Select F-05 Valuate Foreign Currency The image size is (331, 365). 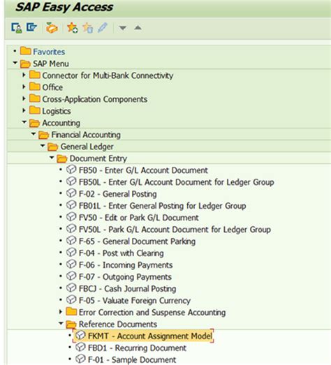coord(135,301)
